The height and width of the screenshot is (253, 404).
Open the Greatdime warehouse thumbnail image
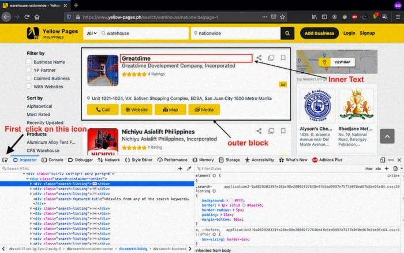coord(103,70)
